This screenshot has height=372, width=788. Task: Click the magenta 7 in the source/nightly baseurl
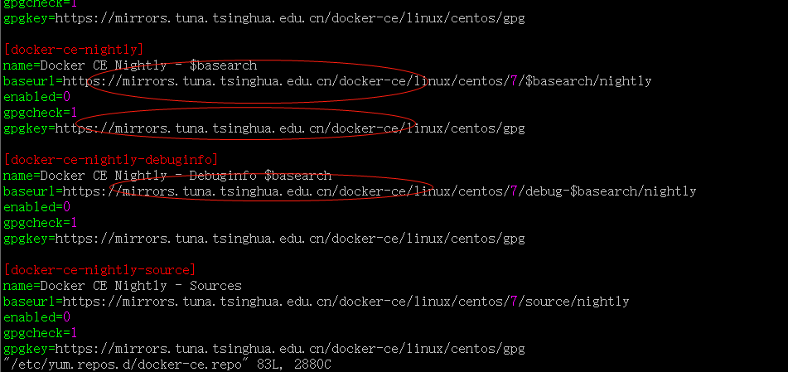518,302
